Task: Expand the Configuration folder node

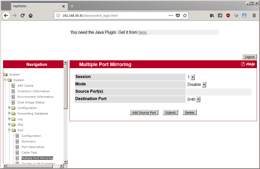Action: (x=9, y=108)
